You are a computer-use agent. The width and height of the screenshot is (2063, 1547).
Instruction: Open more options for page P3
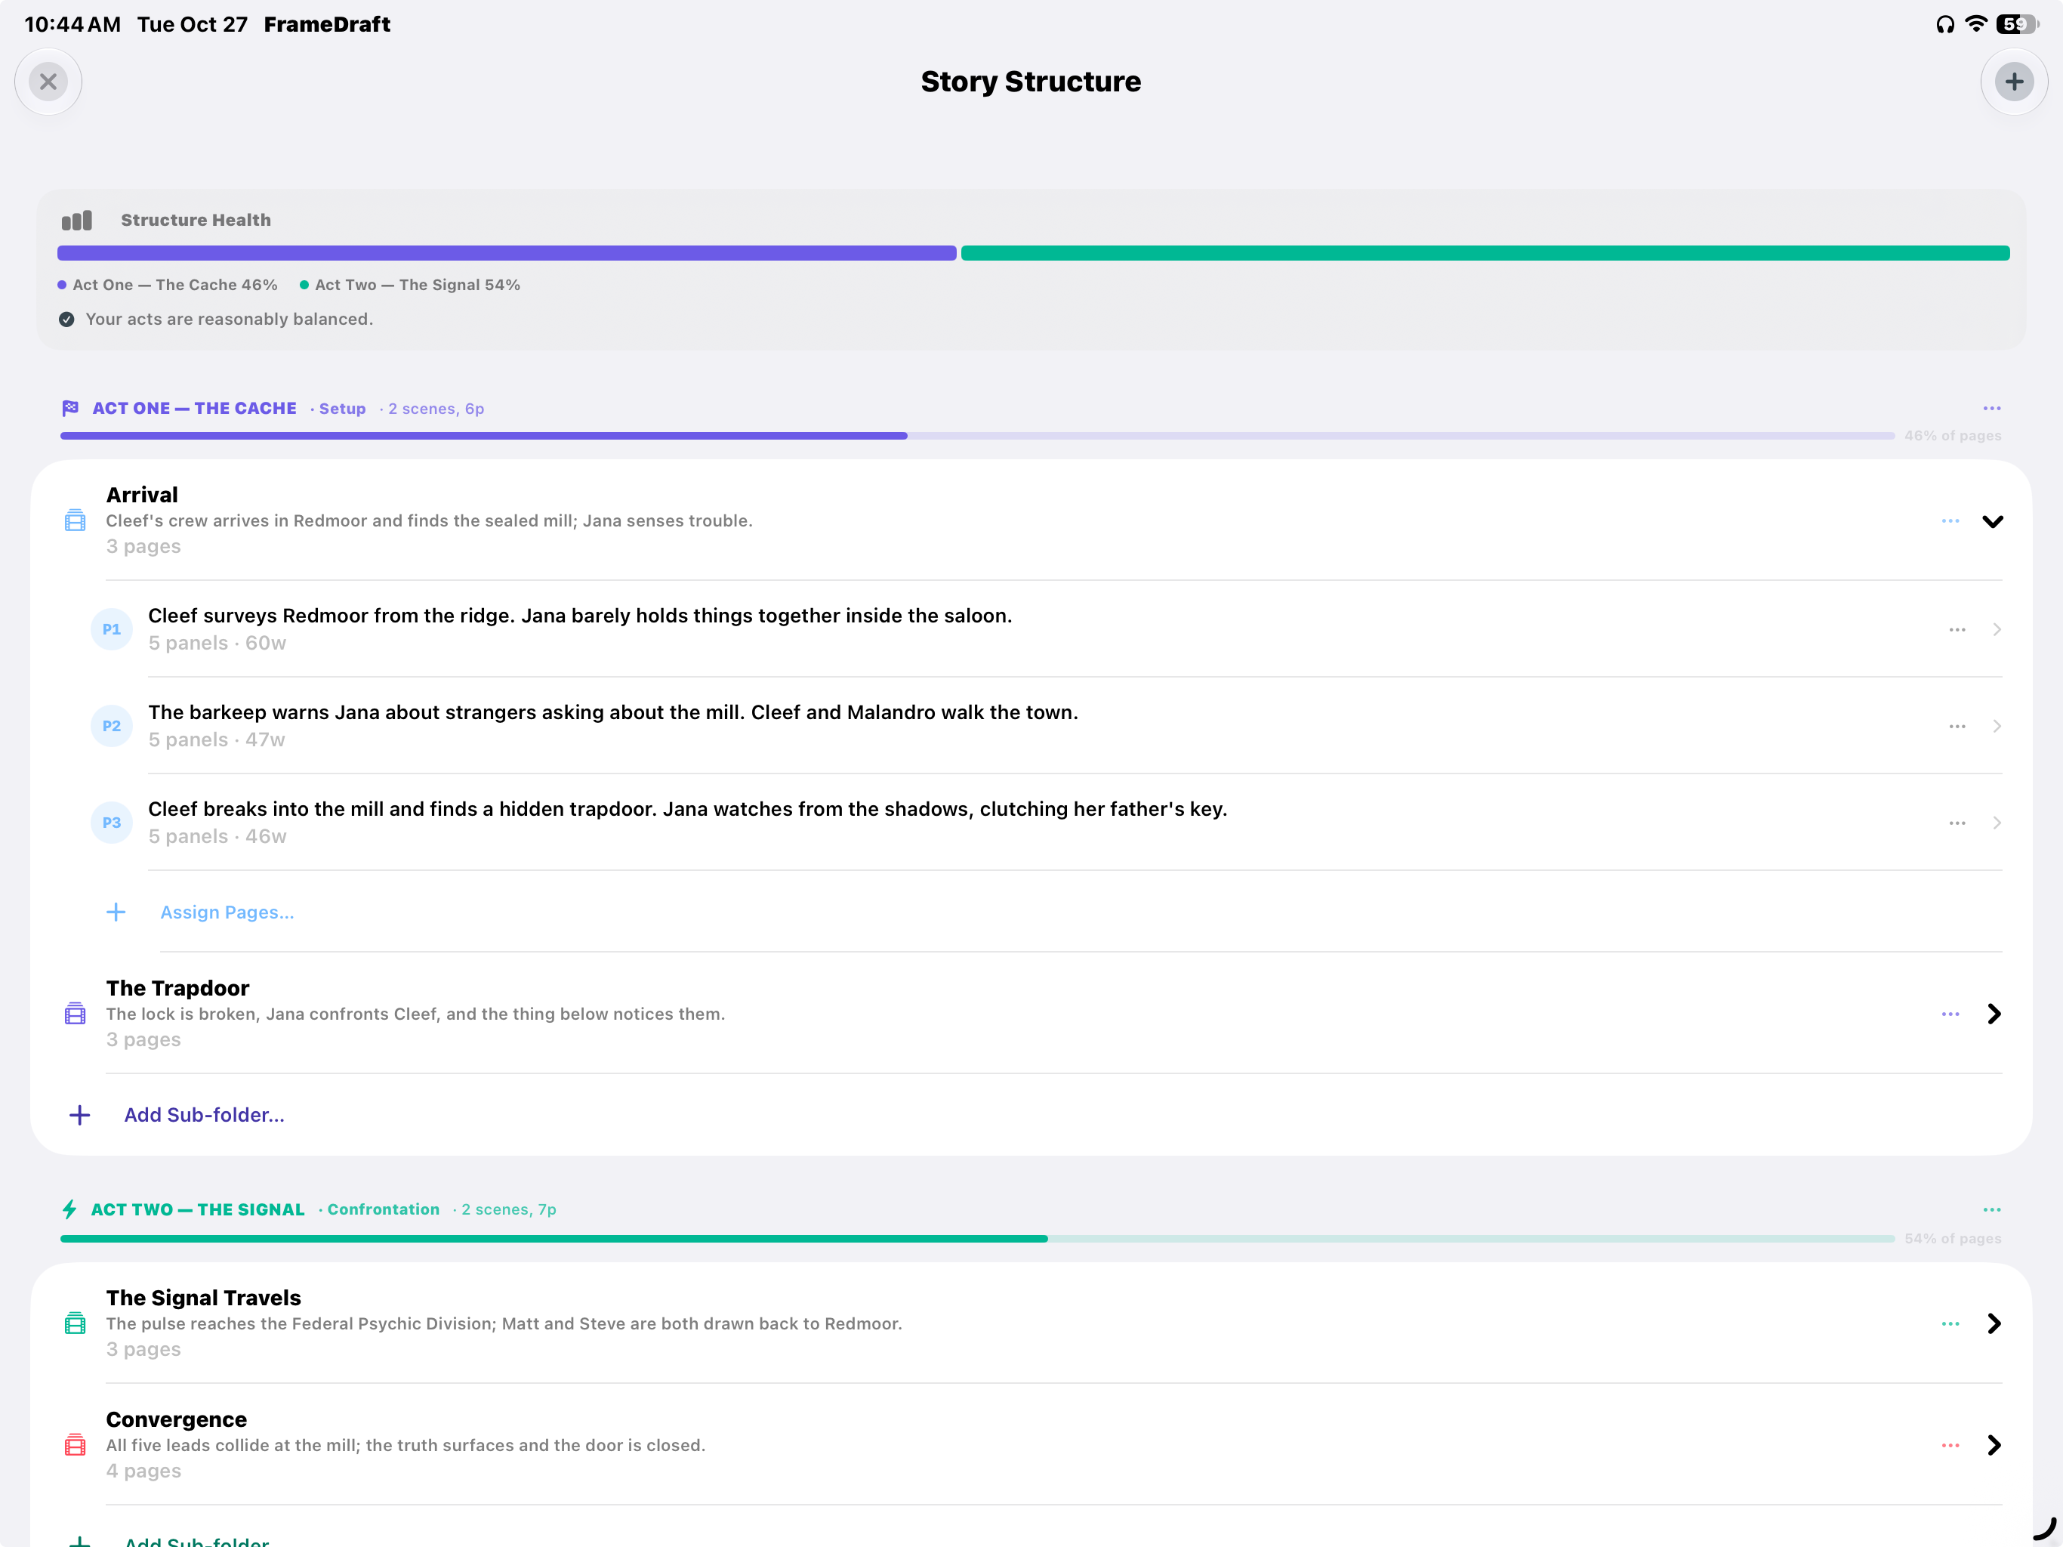pyautogui.click(x=1957, y=823)
